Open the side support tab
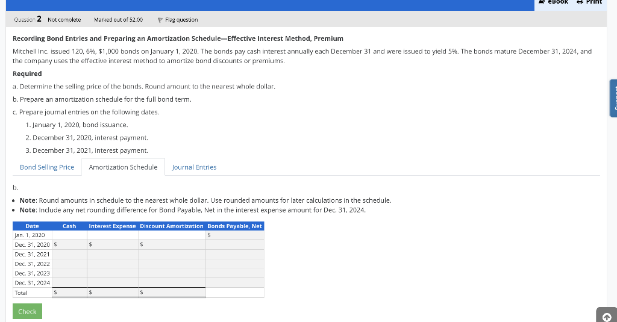Screen dimensions: 617x322 click(613, 98)
